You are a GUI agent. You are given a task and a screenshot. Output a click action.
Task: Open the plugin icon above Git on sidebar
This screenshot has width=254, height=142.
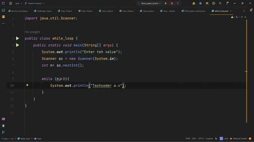(x=3, y=125)
